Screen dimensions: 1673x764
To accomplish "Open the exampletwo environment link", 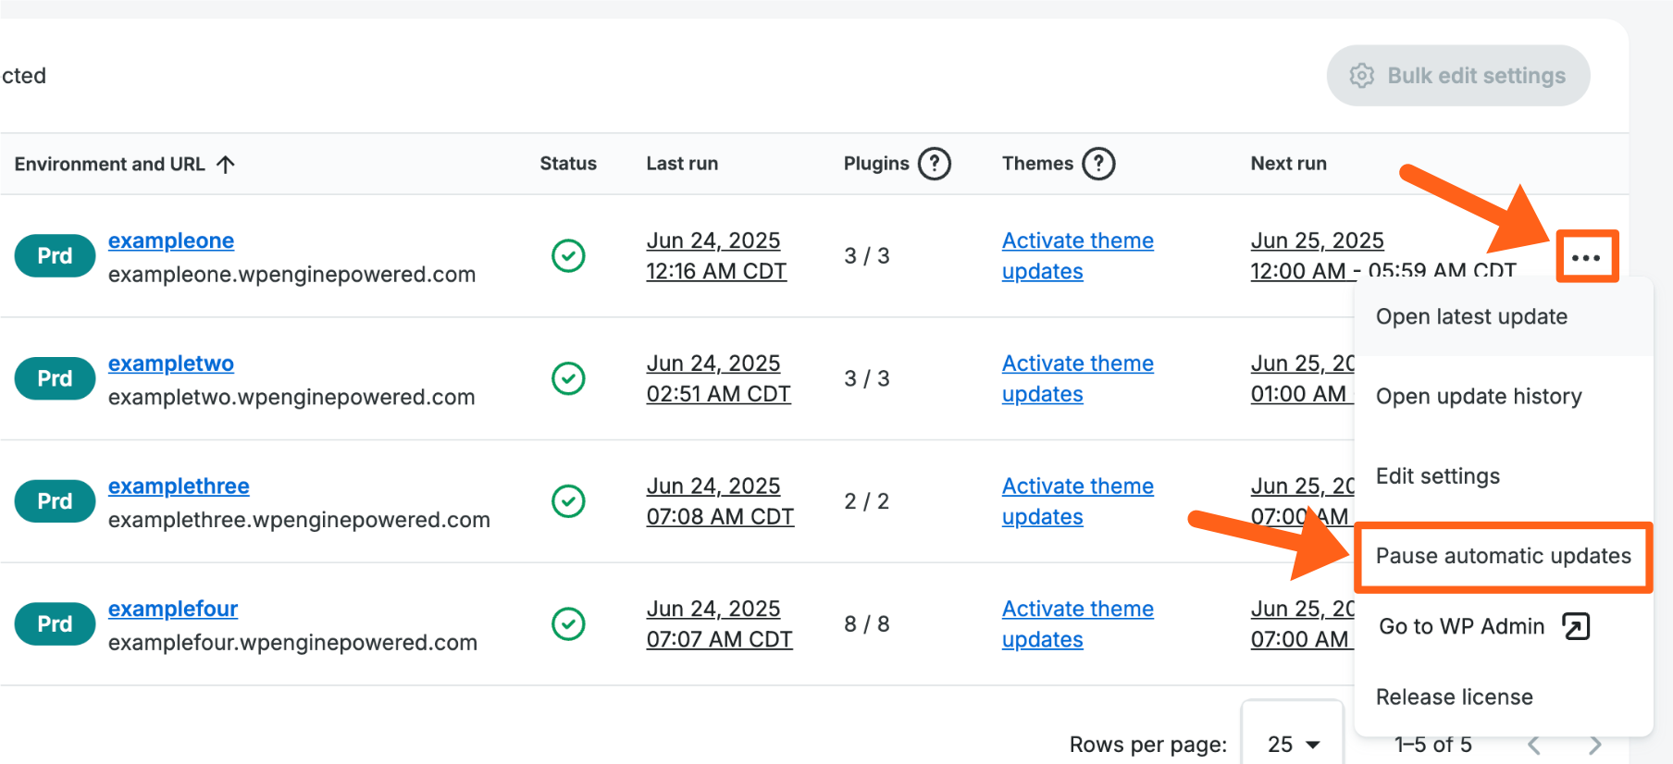I will pos(171,364).
